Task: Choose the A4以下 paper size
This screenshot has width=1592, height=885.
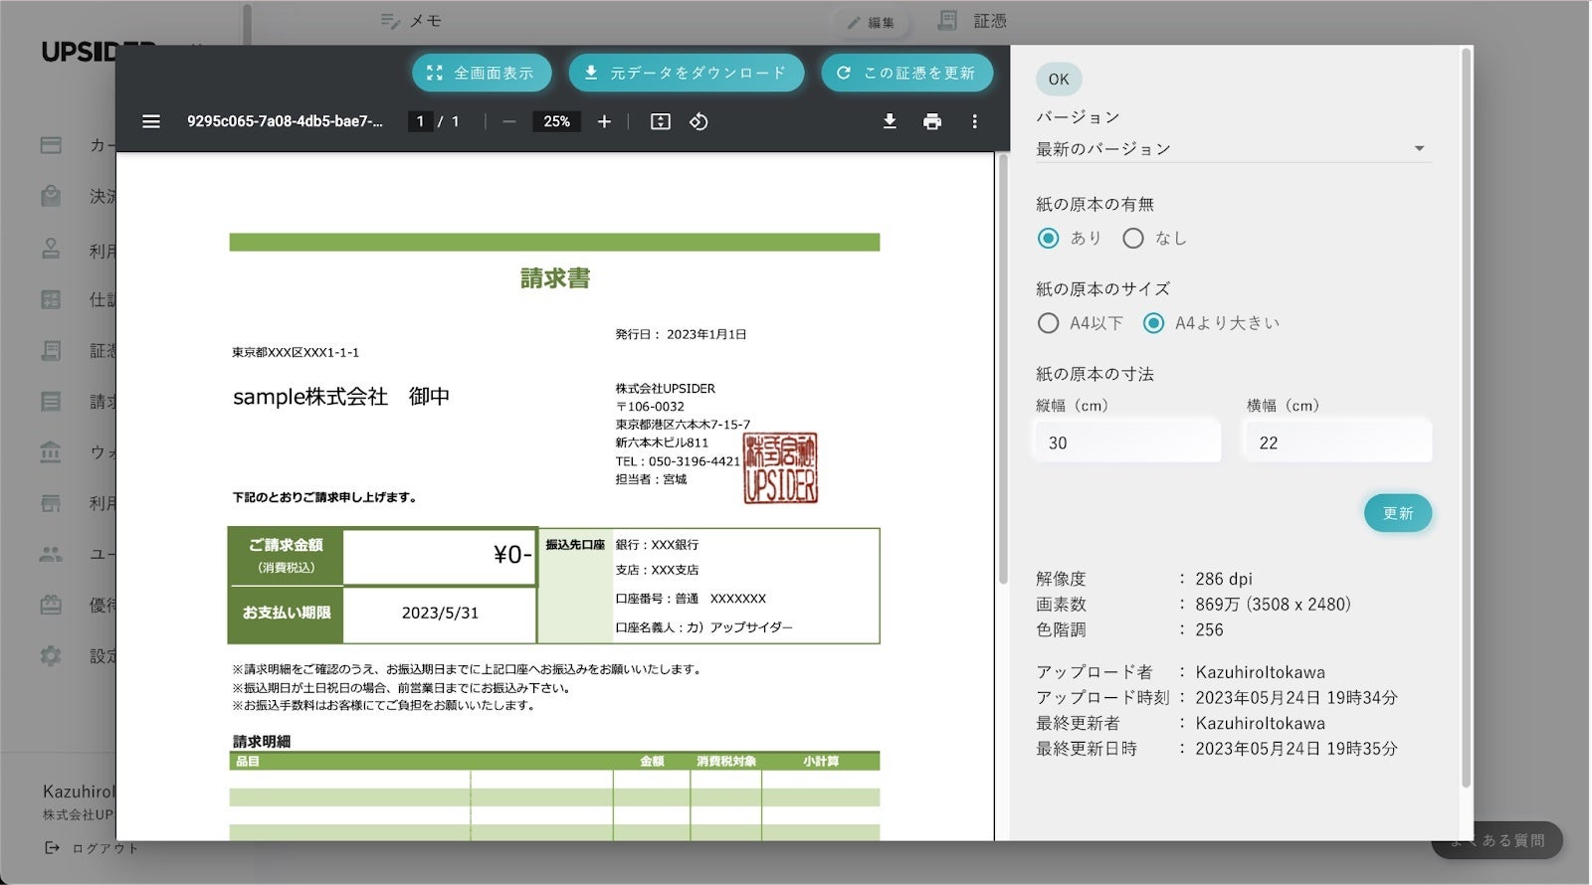Action: point(1048,323)
